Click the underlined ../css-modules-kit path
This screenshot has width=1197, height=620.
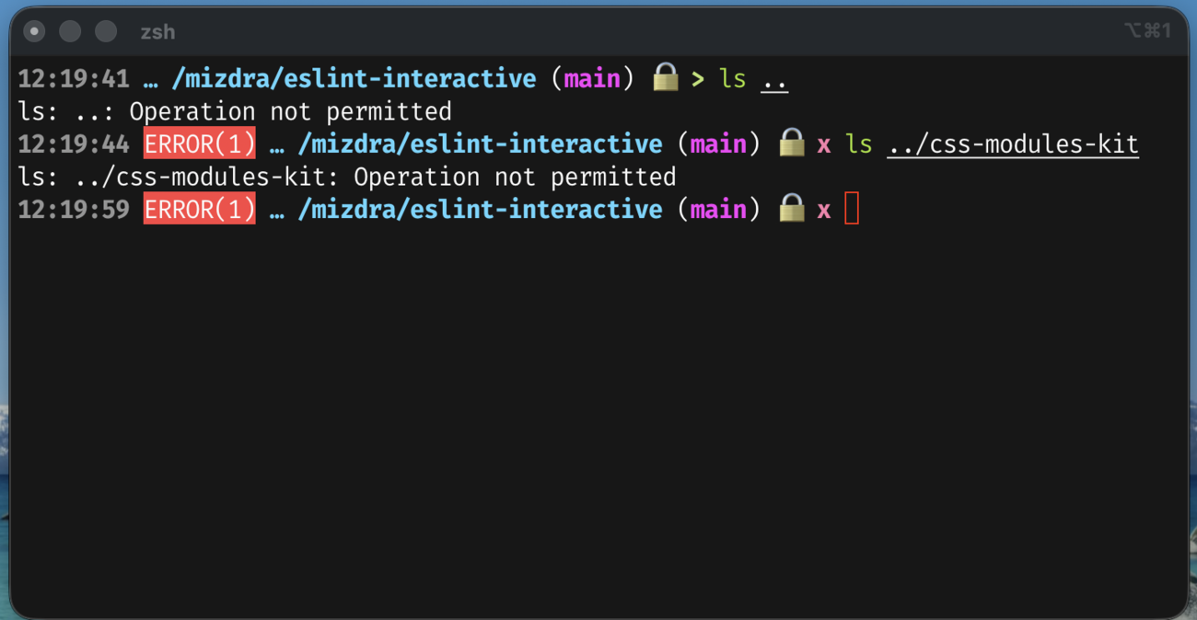pos(1013,144)
